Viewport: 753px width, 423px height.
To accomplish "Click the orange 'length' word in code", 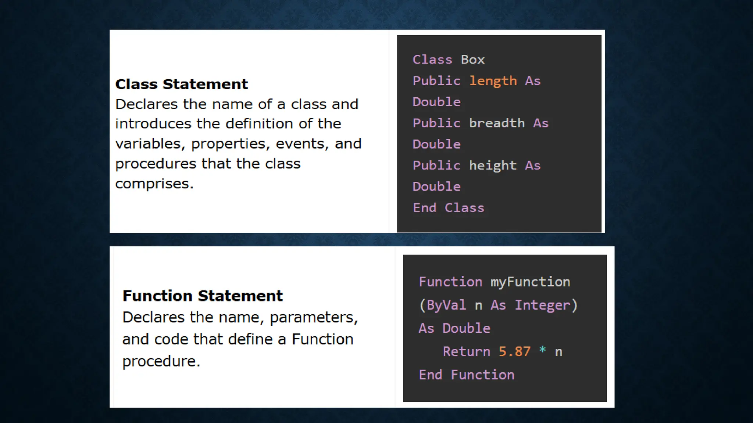I will coord(493,81).
